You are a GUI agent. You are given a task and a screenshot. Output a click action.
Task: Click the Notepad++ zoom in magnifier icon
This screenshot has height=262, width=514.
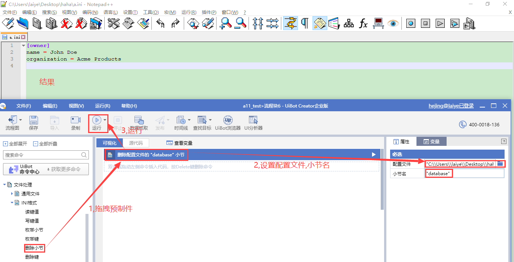point(226,23)
